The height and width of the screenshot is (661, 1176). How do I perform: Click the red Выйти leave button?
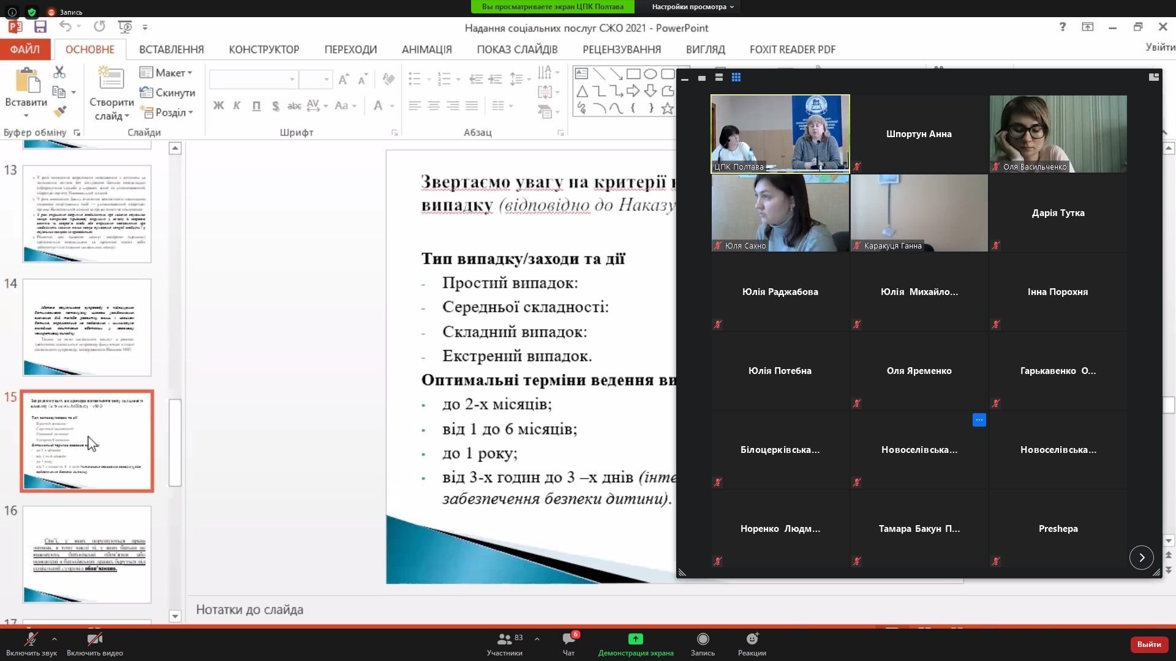coord(1149,644)
